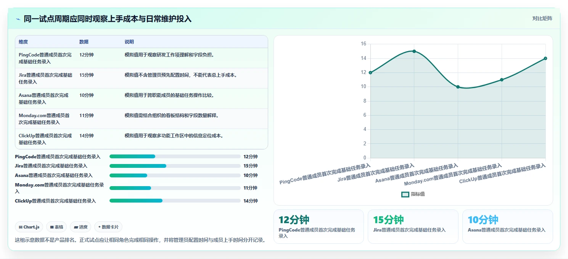Click the 15分钟 cell in the table
568x259 pixels.
87,75
